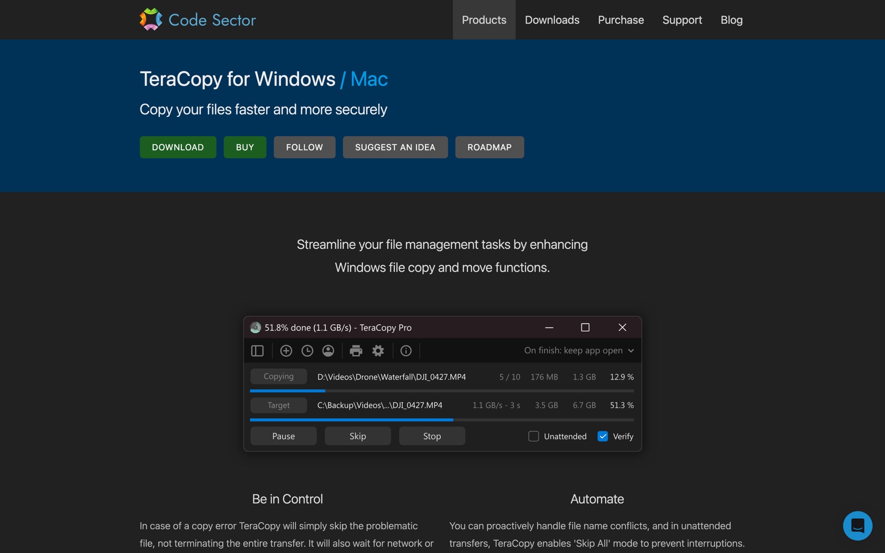Image resolution: width=885 pixels, height=553 pixels.
Task: Click the Copying status label
Action: click(x=279, y=376)
